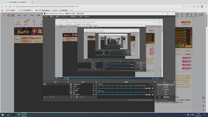The height and width of the screenshot is (117, 208).
Task: Mute the desktop audio speaker icon
Action: [149, 88]
